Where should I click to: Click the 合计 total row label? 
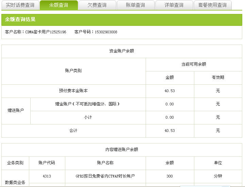pos(73,131)
